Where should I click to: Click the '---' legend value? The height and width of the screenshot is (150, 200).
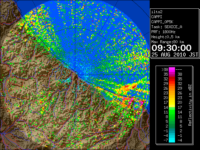pos(179,70)
